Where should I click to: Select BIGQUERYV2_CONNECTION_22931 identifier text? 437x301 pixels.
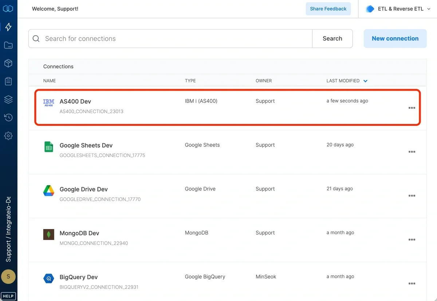(x=99, y=287)
